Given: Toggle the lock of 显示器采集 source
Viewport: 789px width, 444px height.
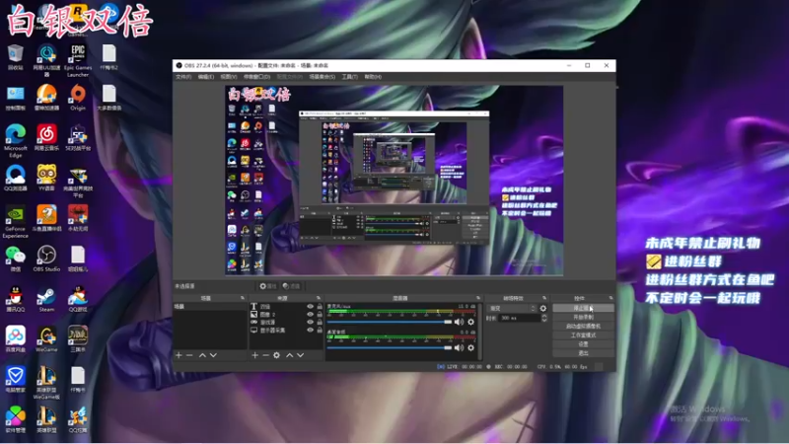Looking at the screenshot, I should [320, 331].
